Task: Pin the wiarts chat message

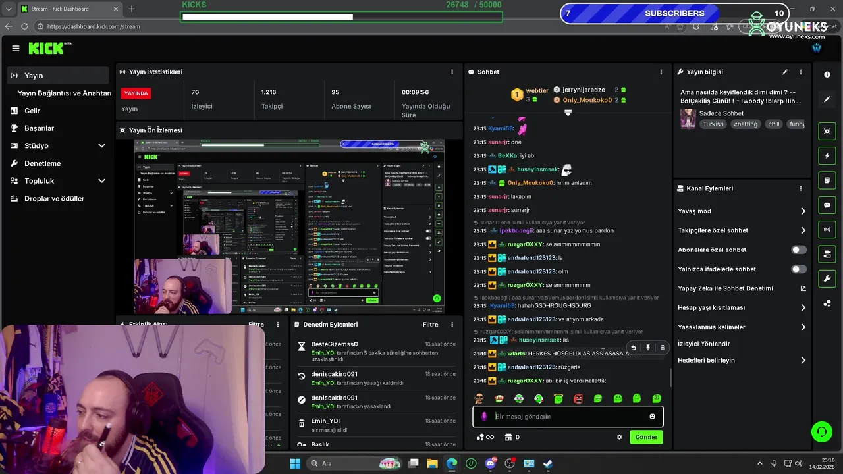Action: coord(648,348)
